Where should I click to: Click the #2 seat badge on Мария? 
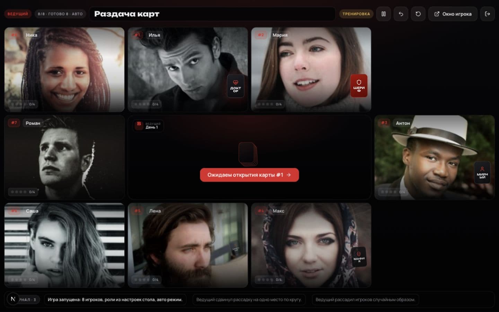(261, 35)
